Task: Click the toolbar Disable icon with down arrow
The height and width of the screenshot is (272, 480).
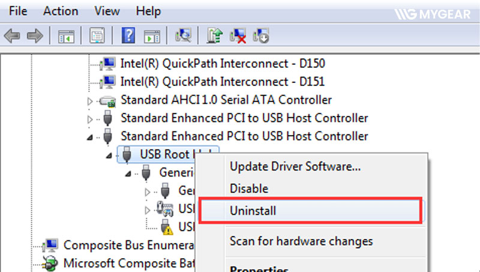Action: pos(261,36)
